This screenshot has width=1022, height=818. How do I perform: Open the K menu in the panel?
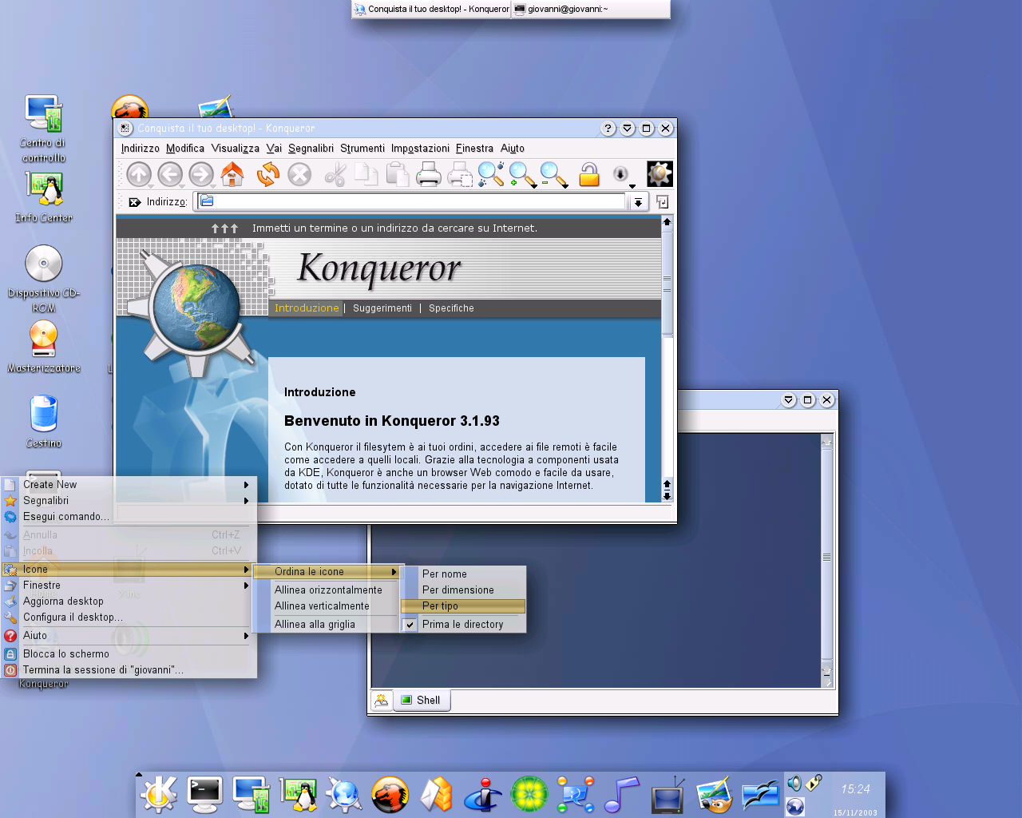click(x=159, y=794)
